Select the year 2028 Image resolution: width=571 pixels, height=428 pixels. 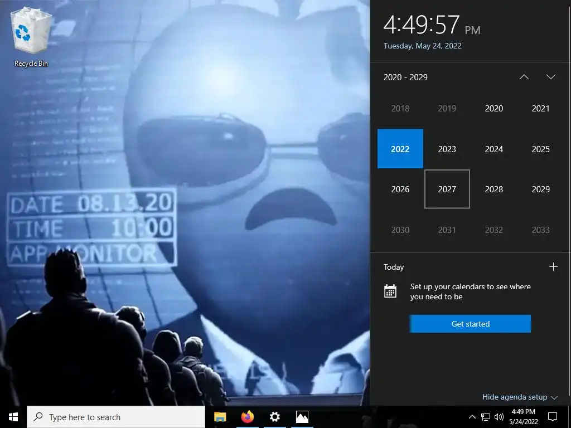coord(494,189)
